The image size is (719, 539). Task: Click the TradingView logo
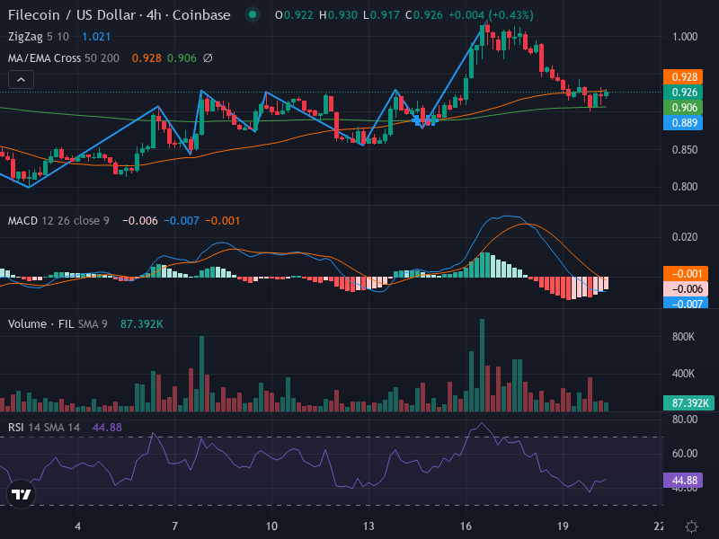click(x=21, y=494)
